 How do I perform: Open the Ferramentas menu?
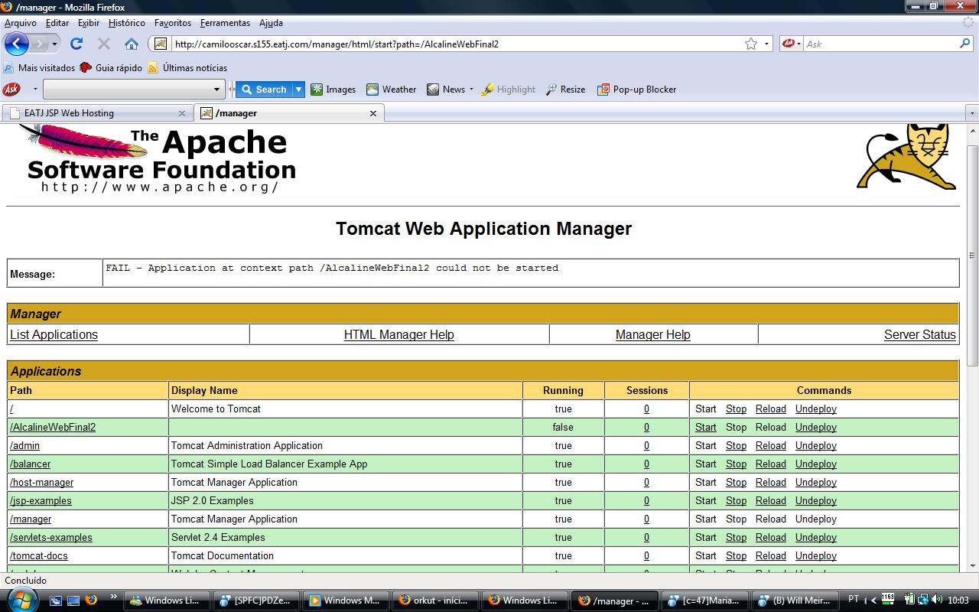coord(225,23)
